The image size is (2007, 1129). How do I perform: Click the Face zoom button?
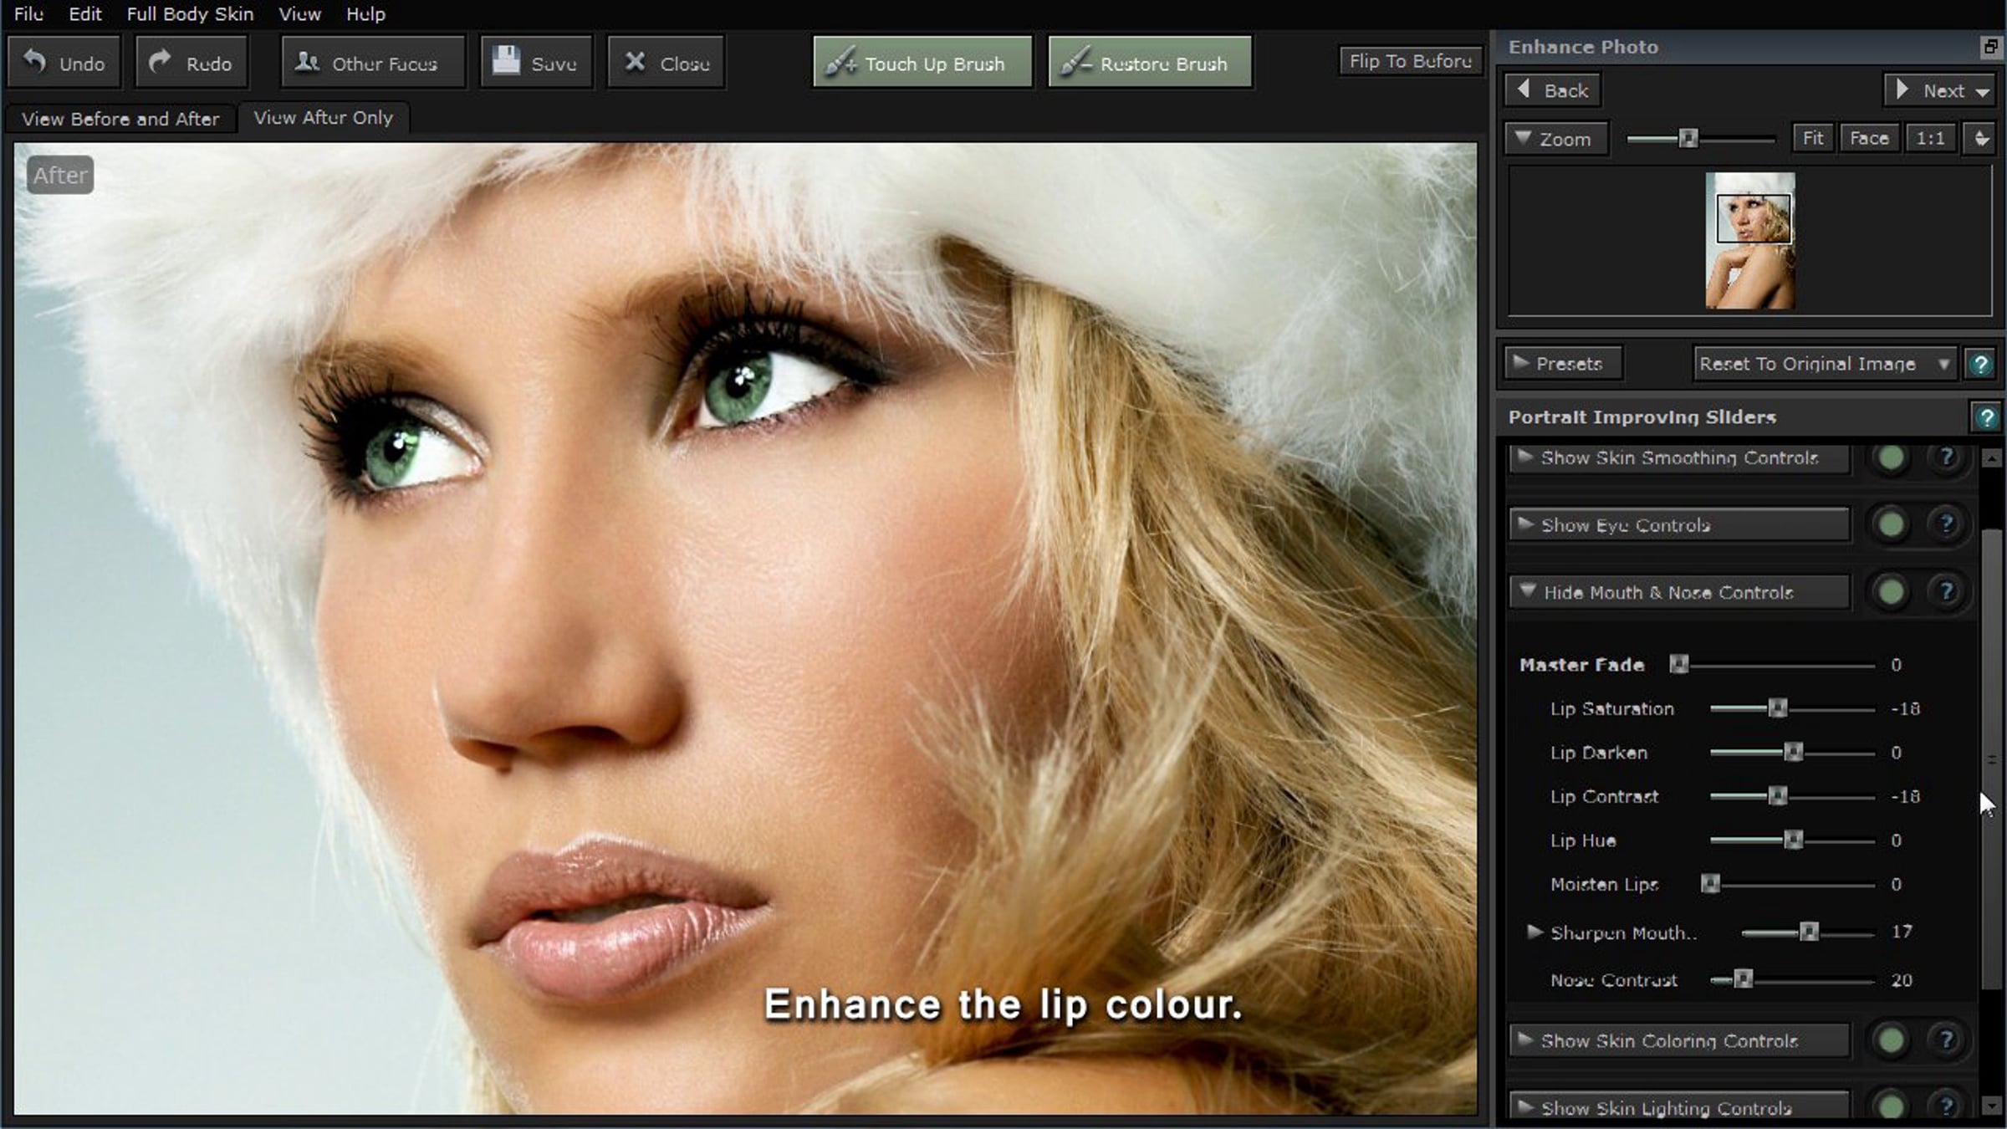click(x=1869, y=138)
